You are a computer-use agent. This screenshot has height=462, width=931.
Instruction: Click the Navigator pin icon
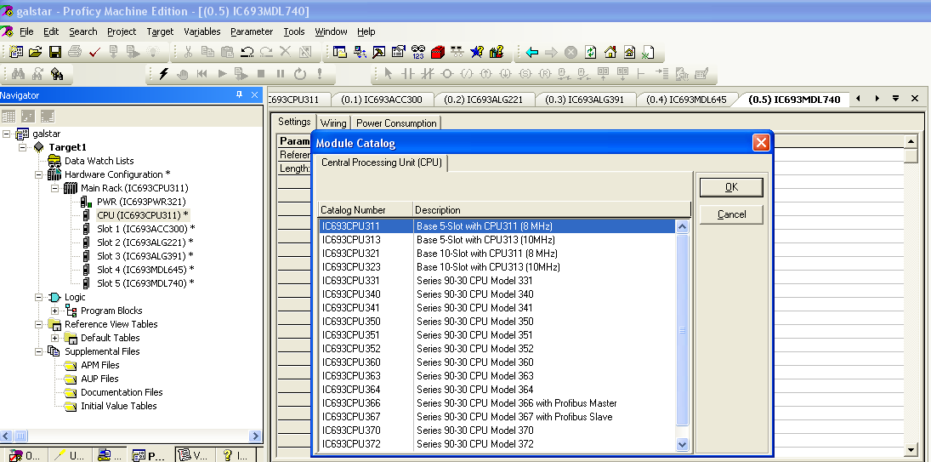[239, 95]
